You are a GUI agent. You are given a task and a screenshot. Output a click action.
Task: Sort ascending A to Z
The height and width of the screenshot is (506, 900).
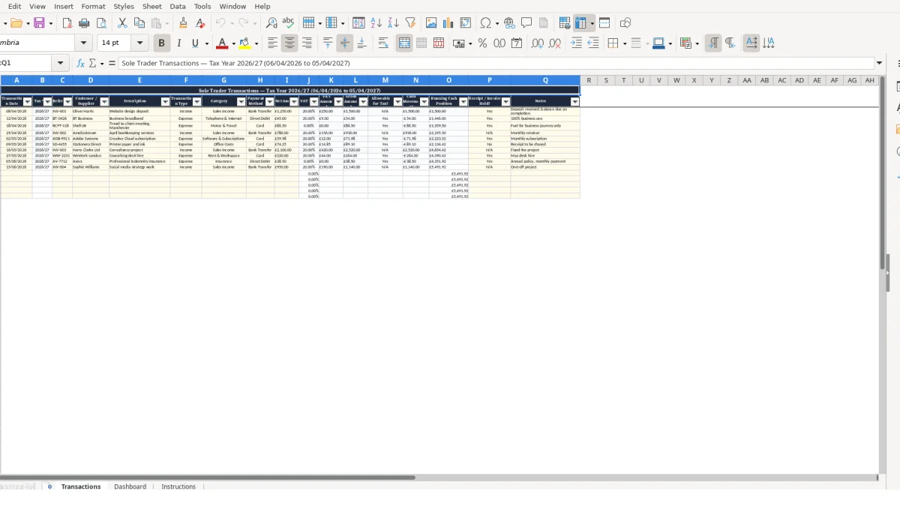point(376,23)
